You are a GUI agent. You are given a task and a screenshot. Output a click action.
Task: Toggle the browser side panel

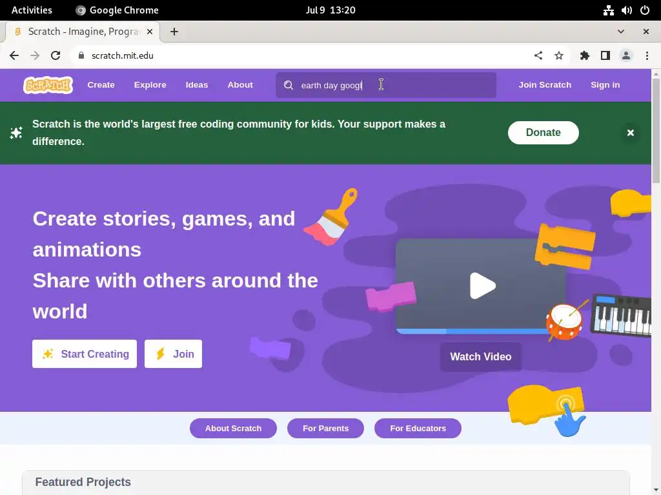(605, 55)
